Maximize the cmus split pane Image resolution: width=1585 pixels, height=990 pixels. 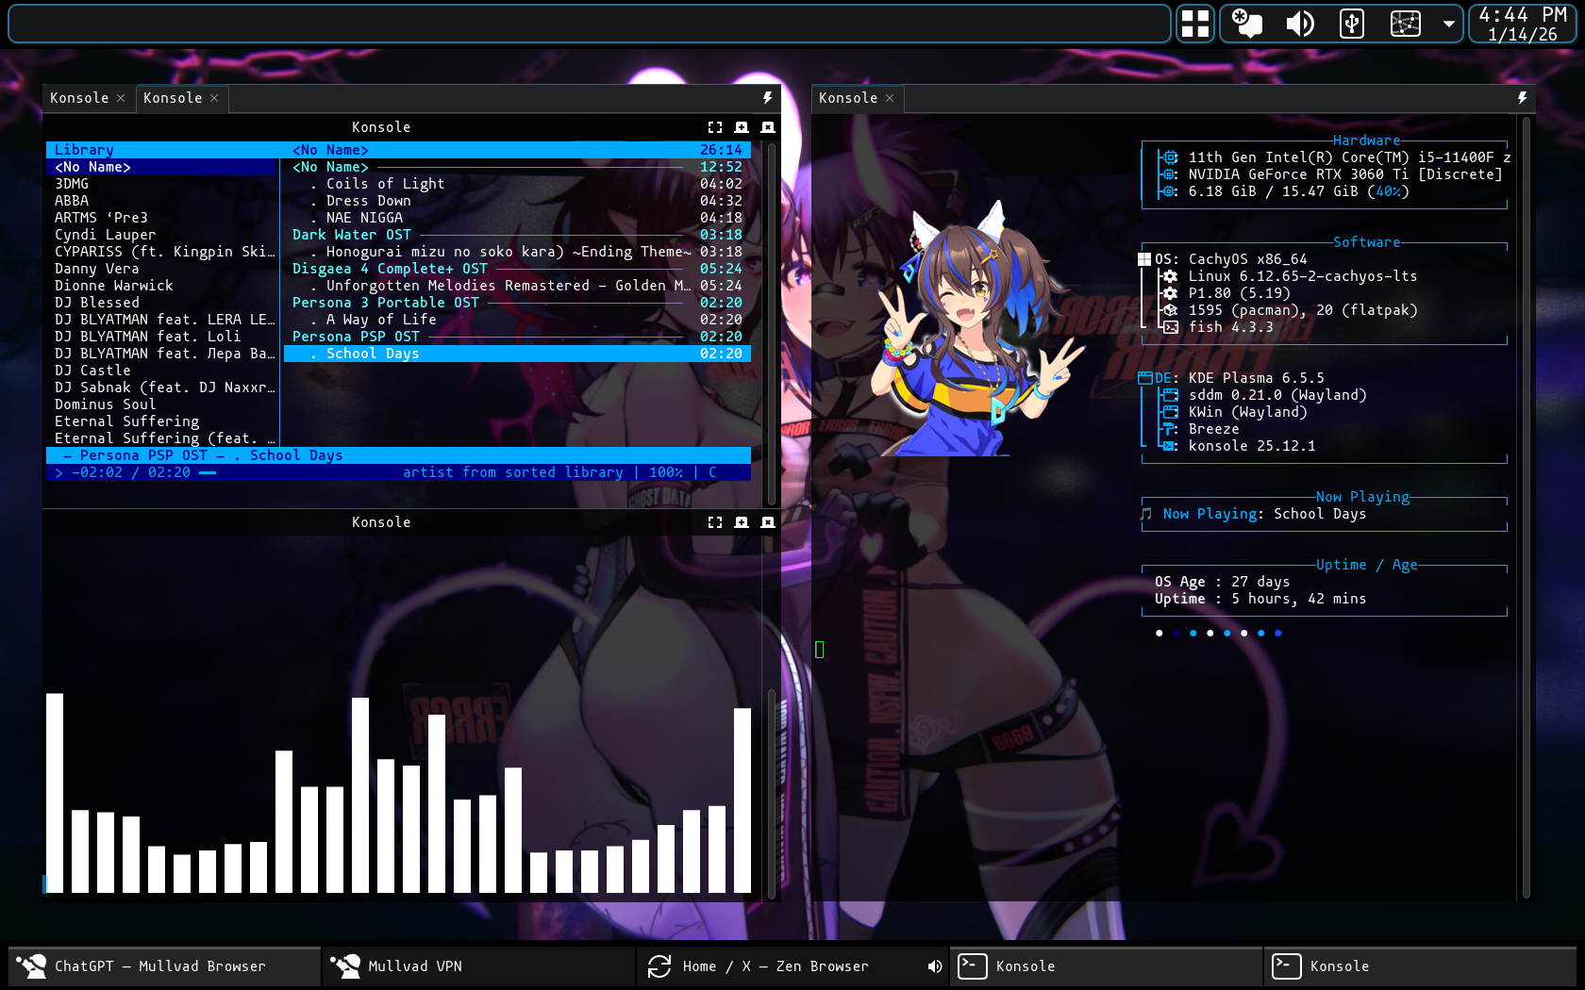click(x=715, y=127)
